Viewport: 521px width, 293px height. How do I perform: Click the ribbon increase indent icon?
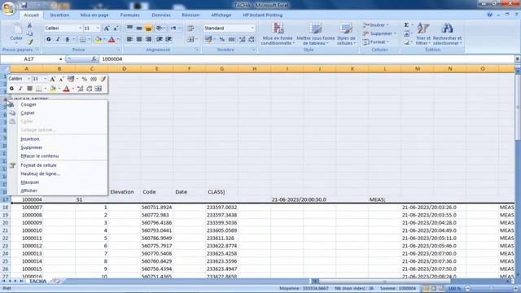point(169,39)
